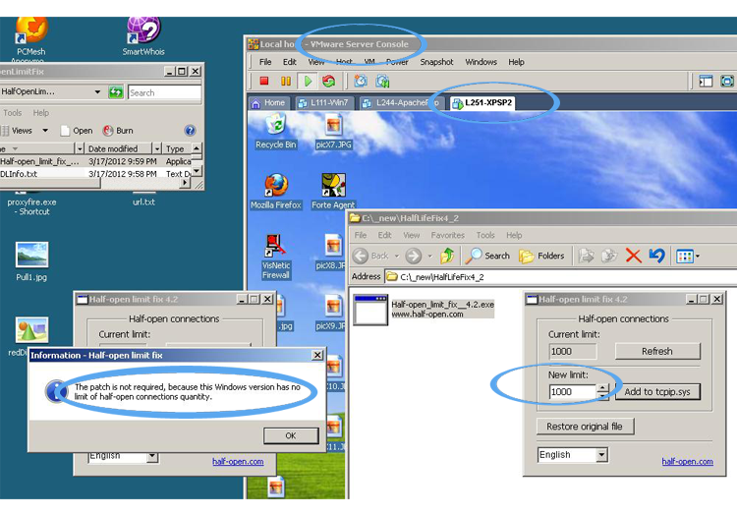Click host Explorer green refresh button
This screenshot has width=737, height=516.
[116, 92]
